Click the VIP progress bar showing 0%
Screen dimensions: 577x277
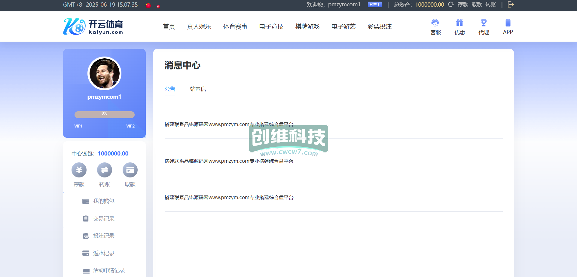point(104,115)
